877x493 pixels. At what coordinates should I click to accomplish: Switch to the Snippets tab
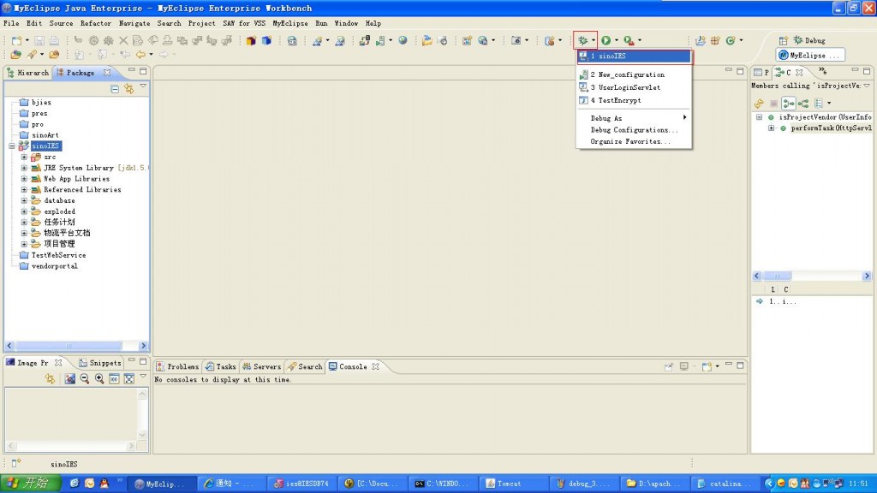100,363
